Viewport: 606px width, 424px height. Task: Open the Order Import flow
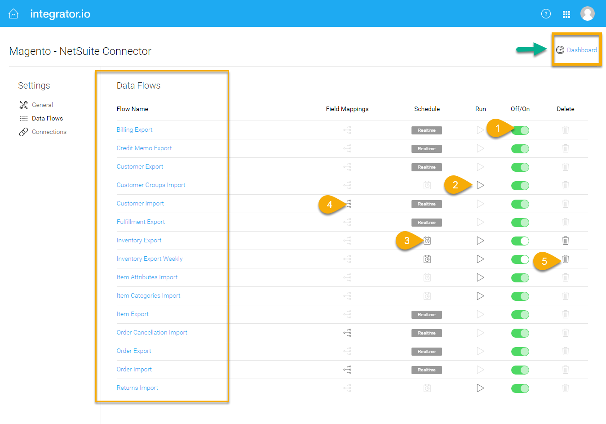(134, 369)
